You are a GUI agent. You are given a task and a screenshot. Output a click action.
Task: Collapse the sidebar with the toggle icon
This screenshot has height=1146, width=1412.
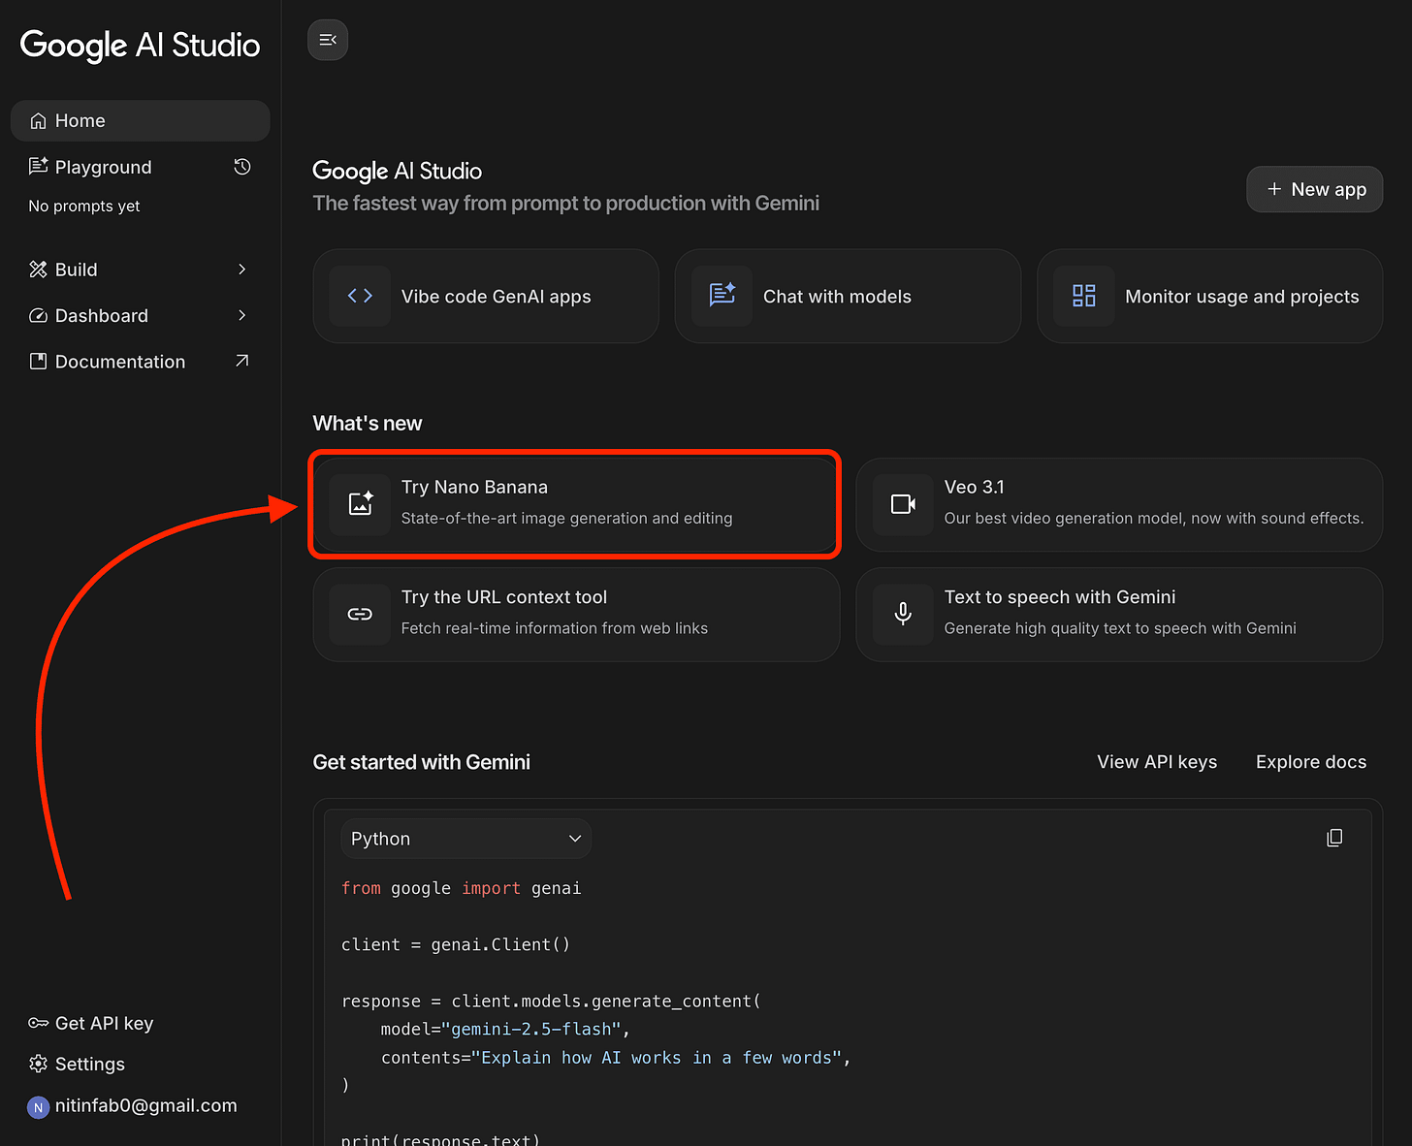(328, 40)
